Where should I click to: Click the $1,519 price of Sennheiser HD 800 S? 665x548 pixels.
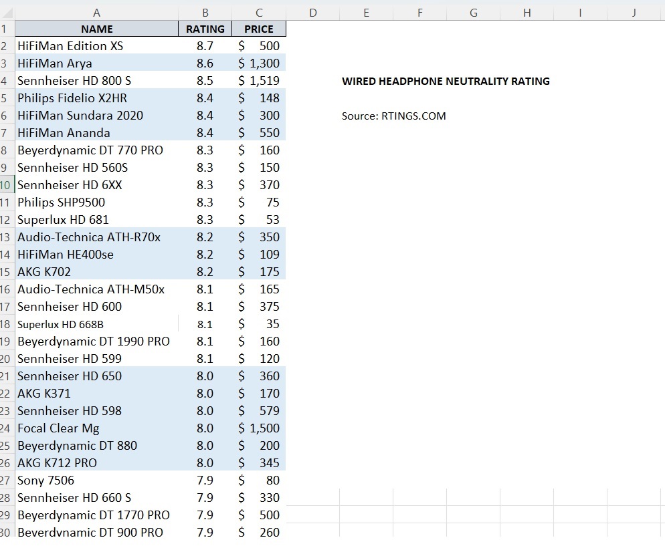[259, 80]
